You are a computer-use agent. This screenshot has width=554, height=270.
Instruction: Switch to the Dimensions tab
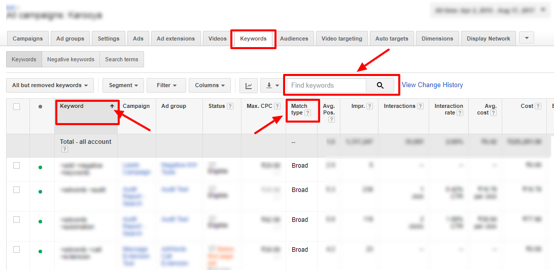[437, 38]
